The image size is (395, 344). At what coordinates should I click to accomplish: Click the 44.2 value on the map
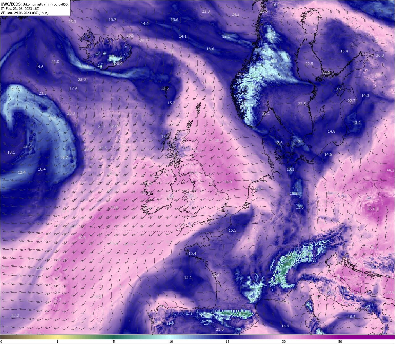tap(390, 170)
